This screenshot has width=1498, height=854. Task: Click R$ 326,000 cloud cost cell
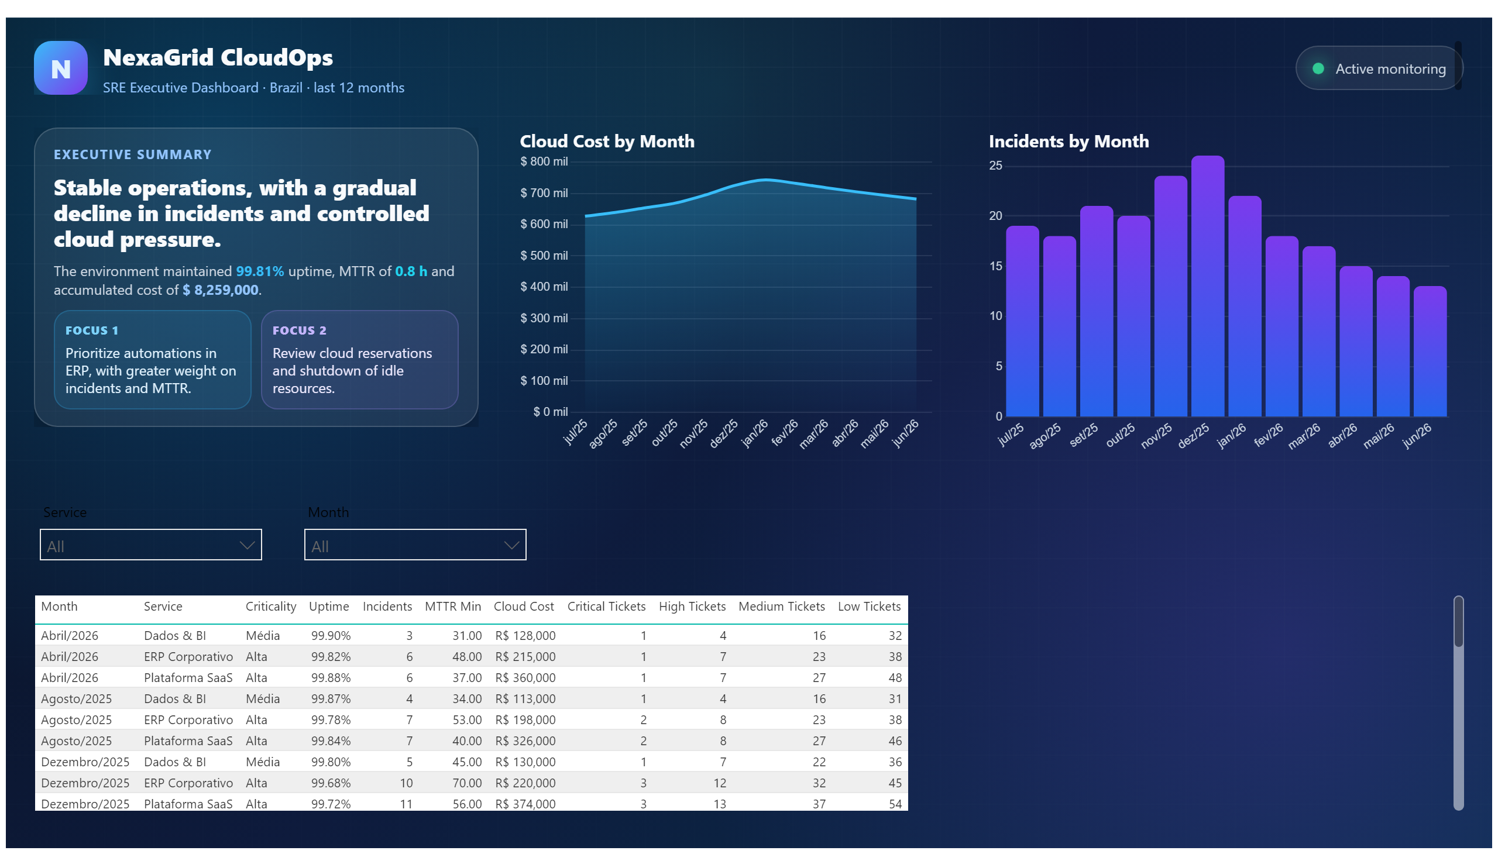click(525, 741)
